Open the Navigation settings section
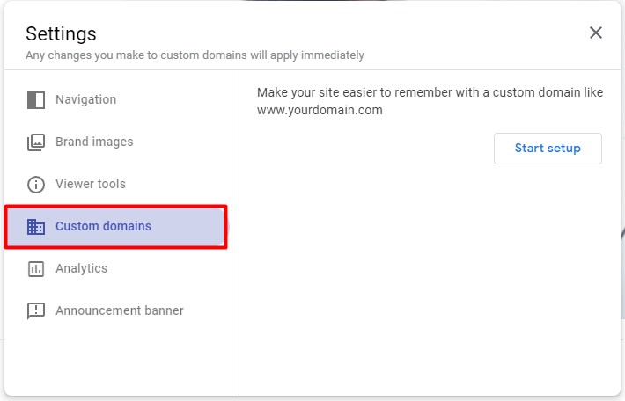Image resolution: width=625 pixels, height=401 pixels. [85, 99]
